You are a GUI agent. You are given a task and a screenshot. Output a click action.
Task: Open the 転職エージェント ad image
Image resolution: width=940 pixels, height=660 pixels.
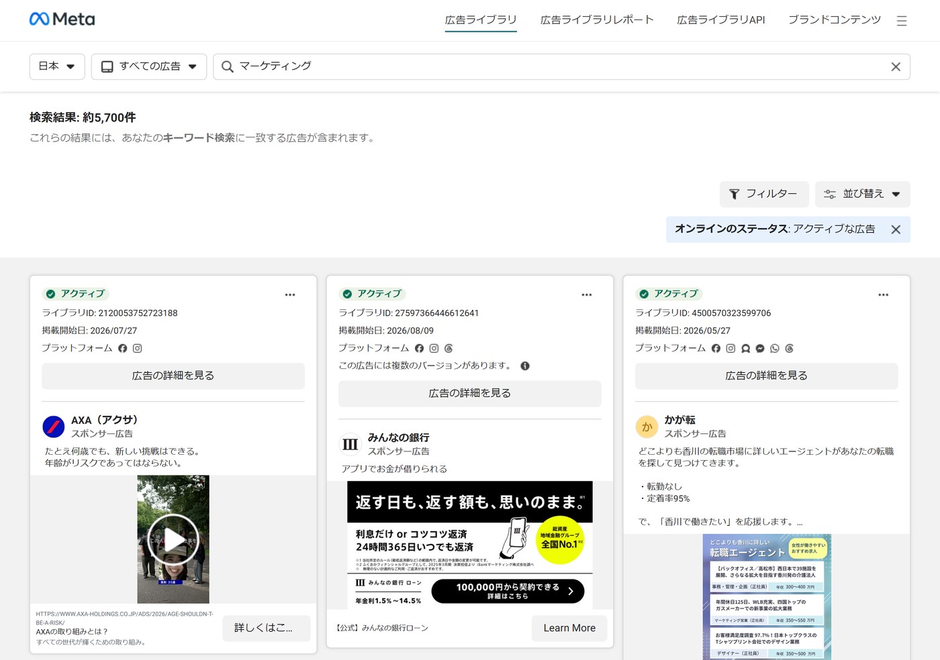point(767,597)
